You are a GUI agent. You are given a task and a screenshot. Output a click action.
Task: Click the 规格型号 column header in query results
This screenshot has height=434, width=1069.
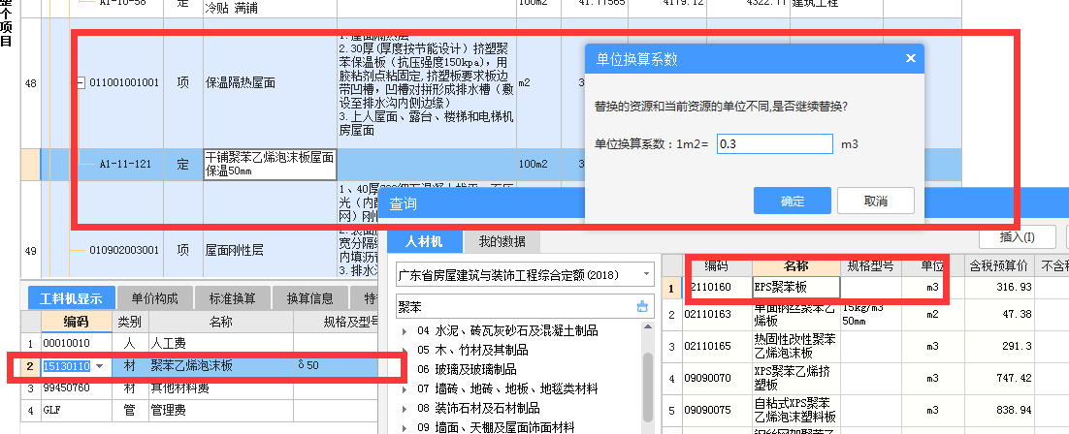coord(869,265)
